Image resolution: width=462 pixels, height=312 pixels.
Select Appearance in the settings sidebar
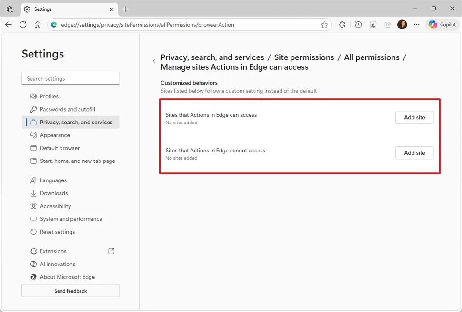point(54,135)
